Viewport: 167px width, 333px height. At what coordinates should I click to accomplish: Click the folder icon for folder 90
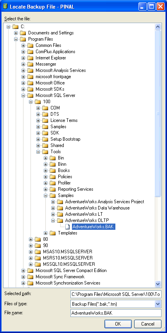pos(38,245)
